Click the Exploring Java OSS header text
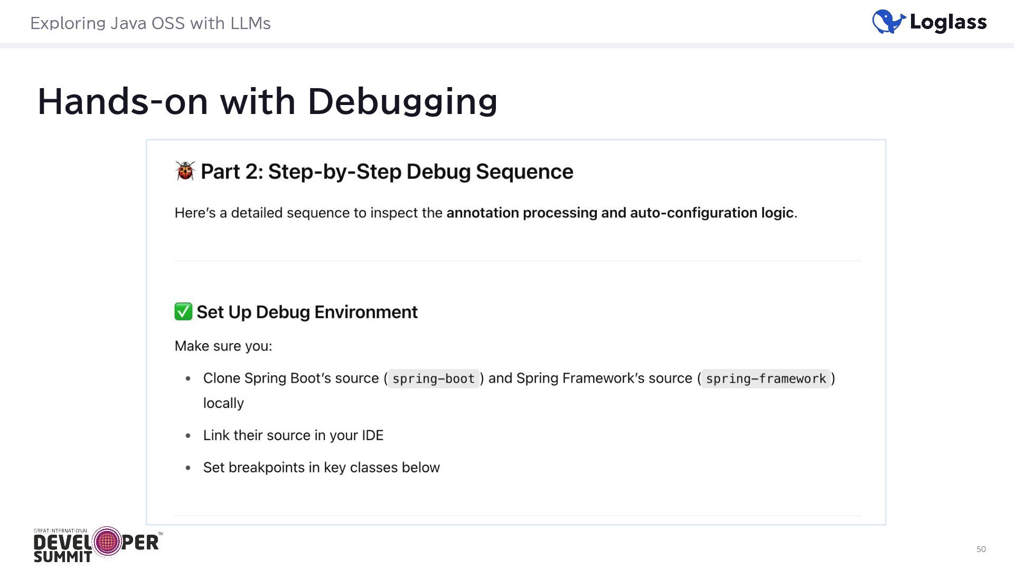The height and width of the screenshot is (570, 1014). coord(150,23)
